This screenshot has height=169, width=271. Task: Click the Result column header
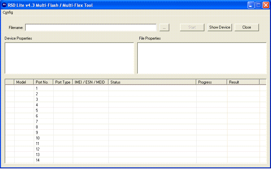tap(243, 82)
